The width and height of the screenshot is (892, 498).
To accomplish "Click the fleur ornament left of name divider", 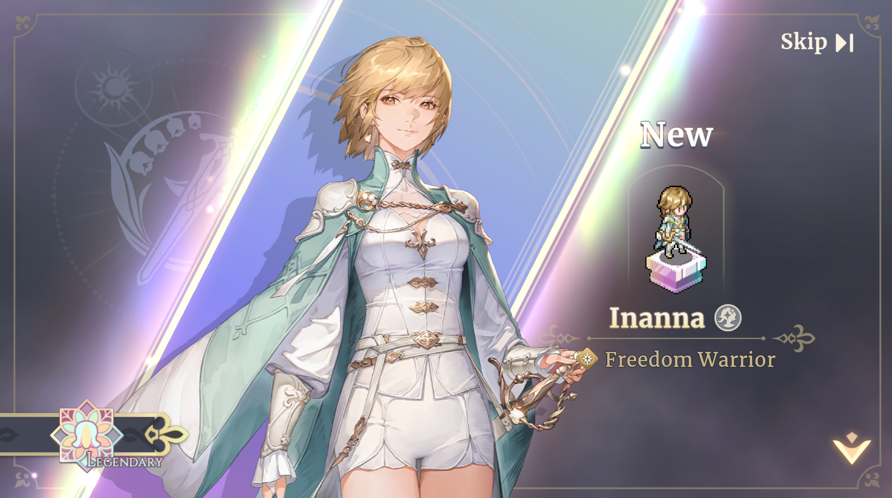I will [x=559, y=338].
